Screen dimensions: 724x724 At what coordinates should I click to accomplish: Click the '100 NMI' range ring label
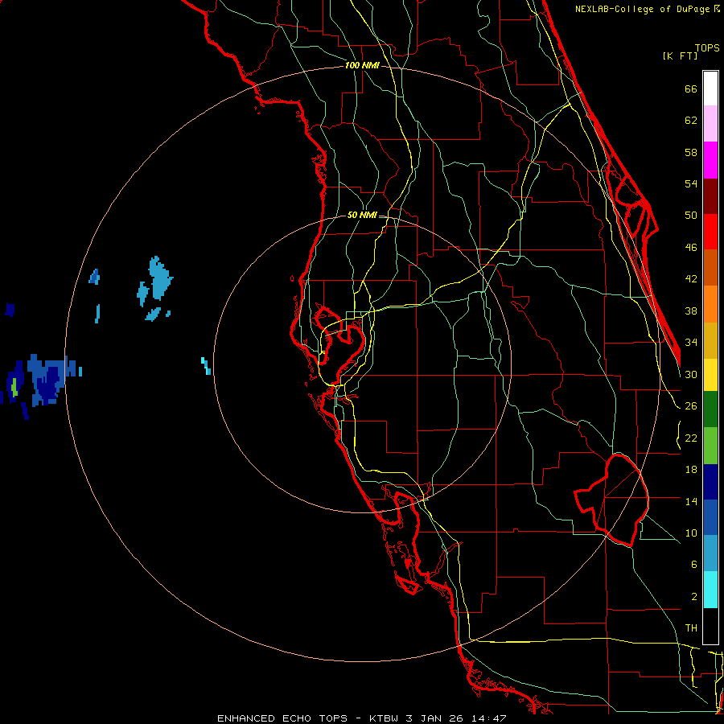click(362, 66)
